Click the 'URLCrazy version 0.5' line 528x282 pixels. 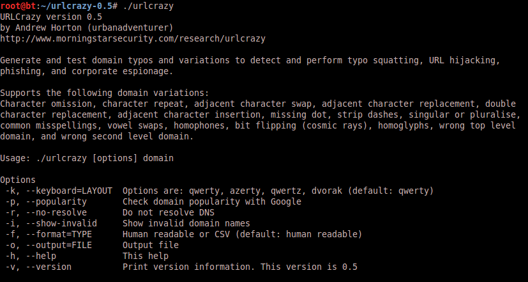51,17
